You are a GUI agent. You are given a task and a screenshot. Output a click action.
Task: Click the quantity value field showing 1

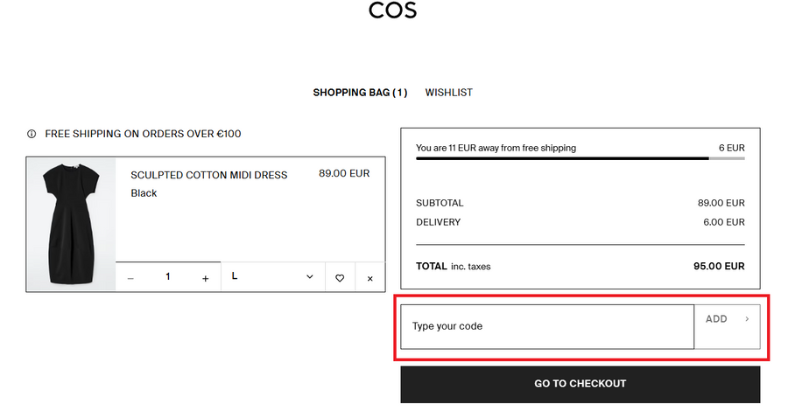[x=168, y=277]
